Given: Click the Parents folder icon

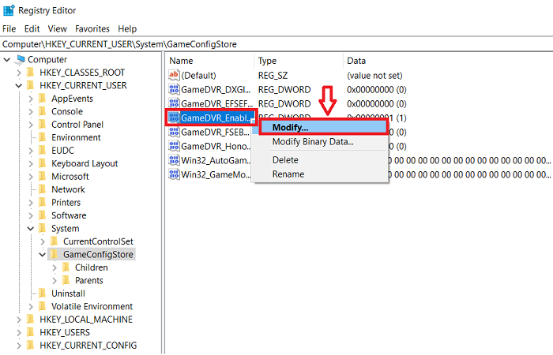Looking at the screenshot, I should point(66,281).
